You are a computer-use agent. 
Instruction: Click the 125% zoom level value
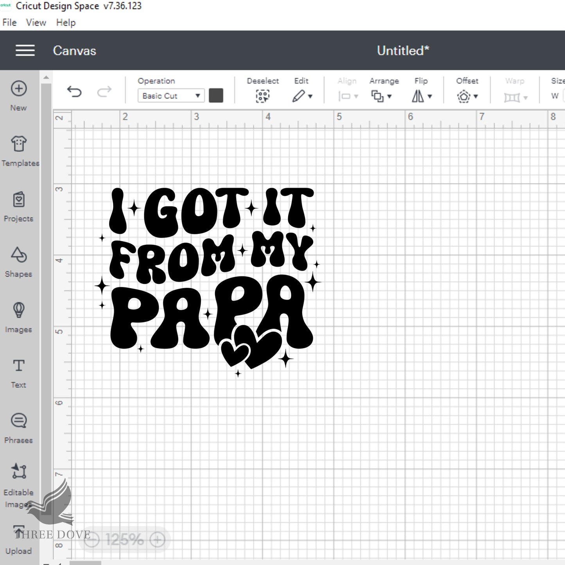[x=124, y=540]
